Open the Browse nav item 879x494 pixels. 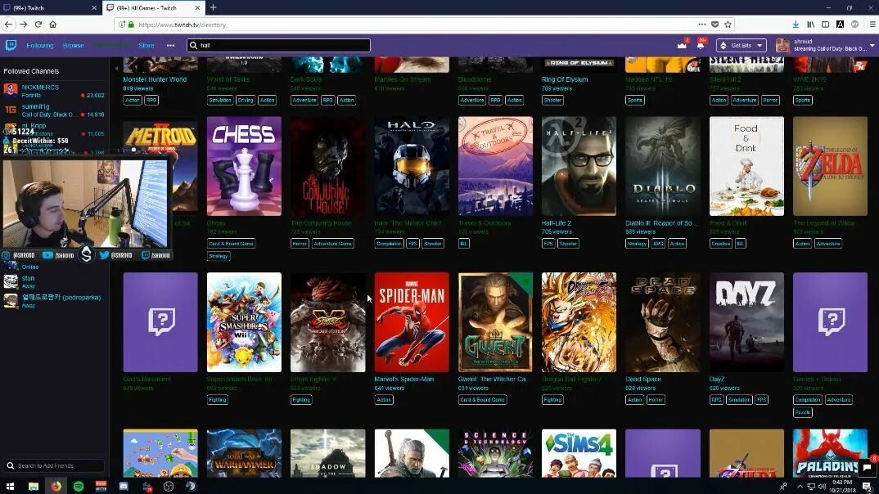pos(74,45)
